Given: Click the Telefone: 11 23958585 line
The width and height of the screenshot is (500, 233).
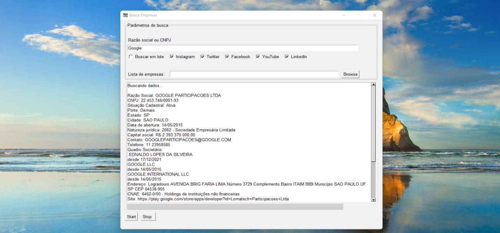Looking at the screenshot, I should 149,145.
